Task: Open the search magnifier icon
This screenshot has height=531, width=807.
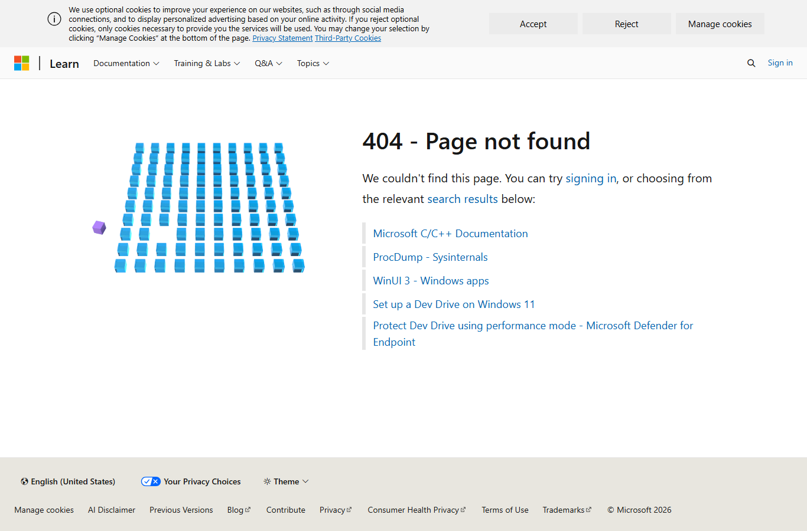Action: click(x=751, y=63)
